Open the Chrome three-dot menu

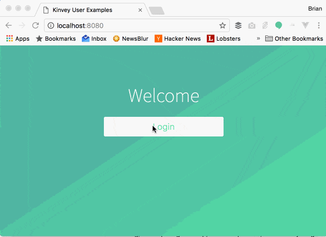click(319, 25)
